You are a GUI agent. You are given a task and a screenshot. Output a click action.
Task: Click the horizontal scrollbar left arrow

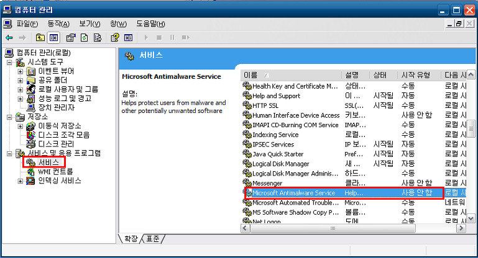pos(245,228)
